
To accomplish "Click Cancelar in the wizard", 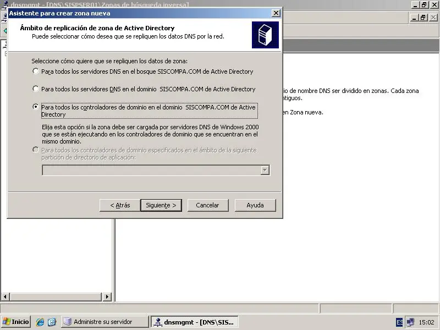I will [208, 205].
